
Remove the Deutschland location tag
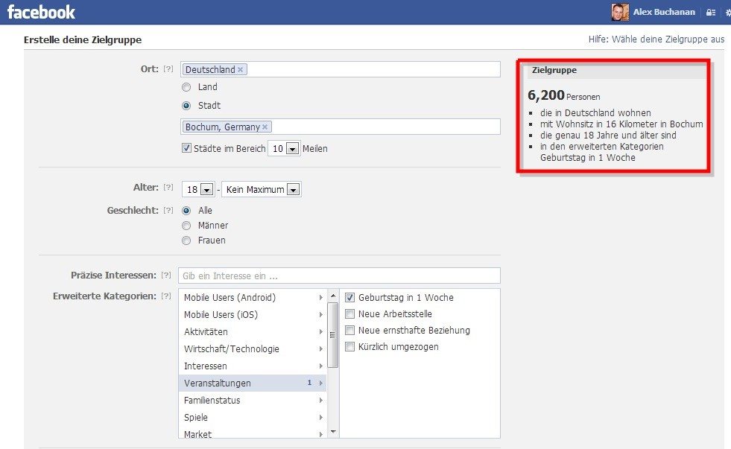point(241,70)
